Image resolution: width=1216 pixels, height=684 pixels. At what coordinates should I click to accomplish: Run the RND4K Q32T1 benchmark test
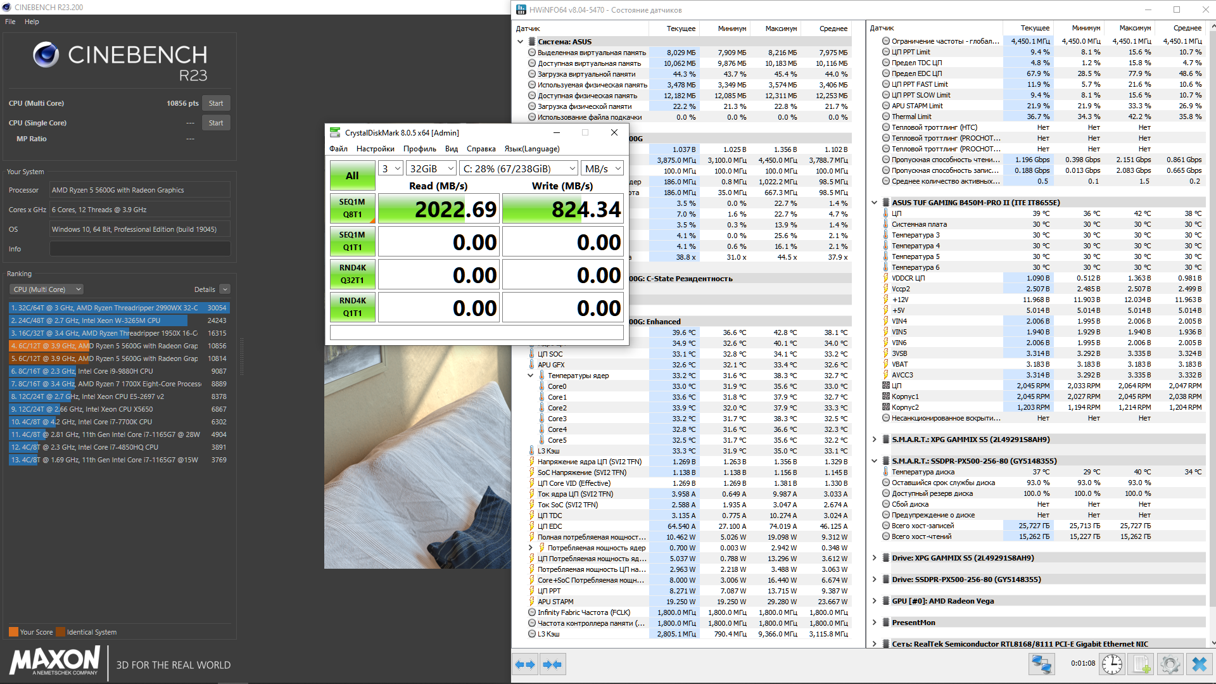[x=352, y=274]
